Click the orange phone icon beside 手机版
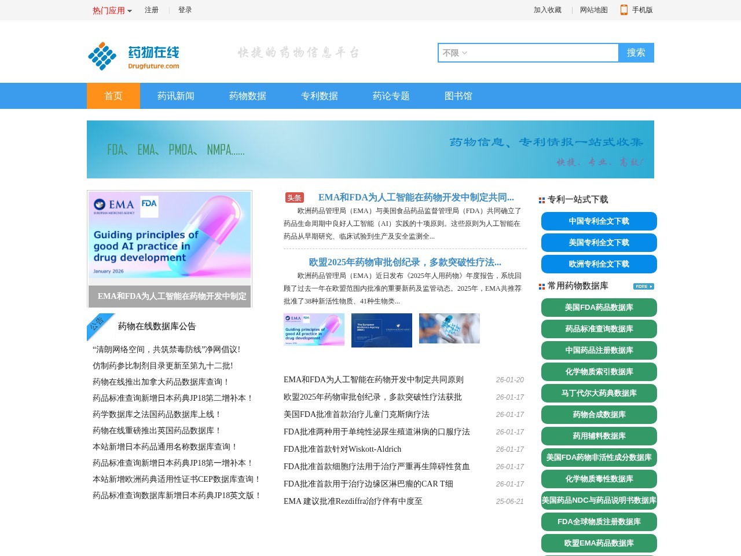741x556 pixels. click(623, 10)
